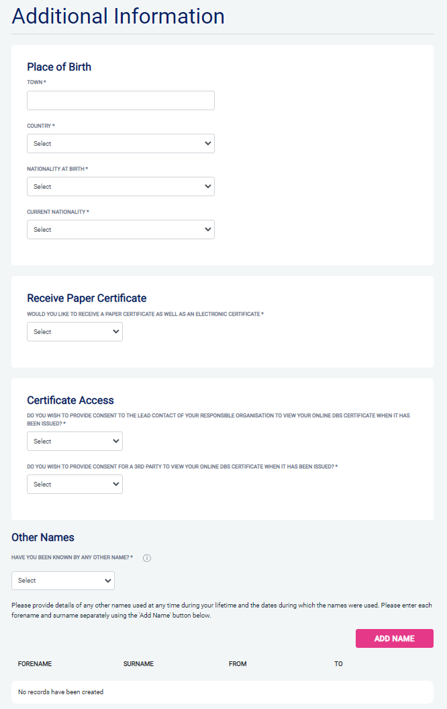This screenshot has height=709, width=447.
Task: Focus the Town text field
Action: (121, 101)
